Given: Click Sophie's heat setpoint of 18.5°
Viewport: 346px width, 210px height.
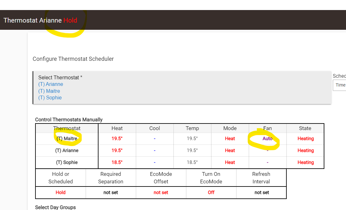Looking at the screenshot, I should 117,163.
